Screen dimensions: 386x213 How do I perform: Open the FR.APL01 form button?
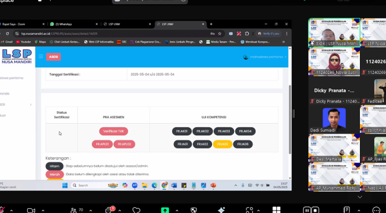[x=102, y=144]
